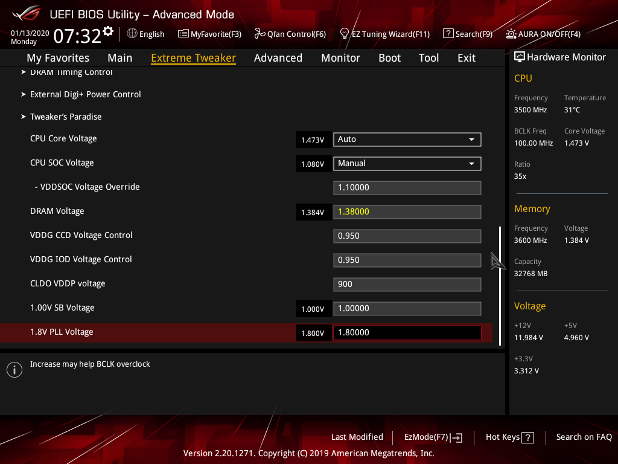The width and height of the screenshot is (618, 464).
Task: Click the Last Modified button
Action: (357, 437)
